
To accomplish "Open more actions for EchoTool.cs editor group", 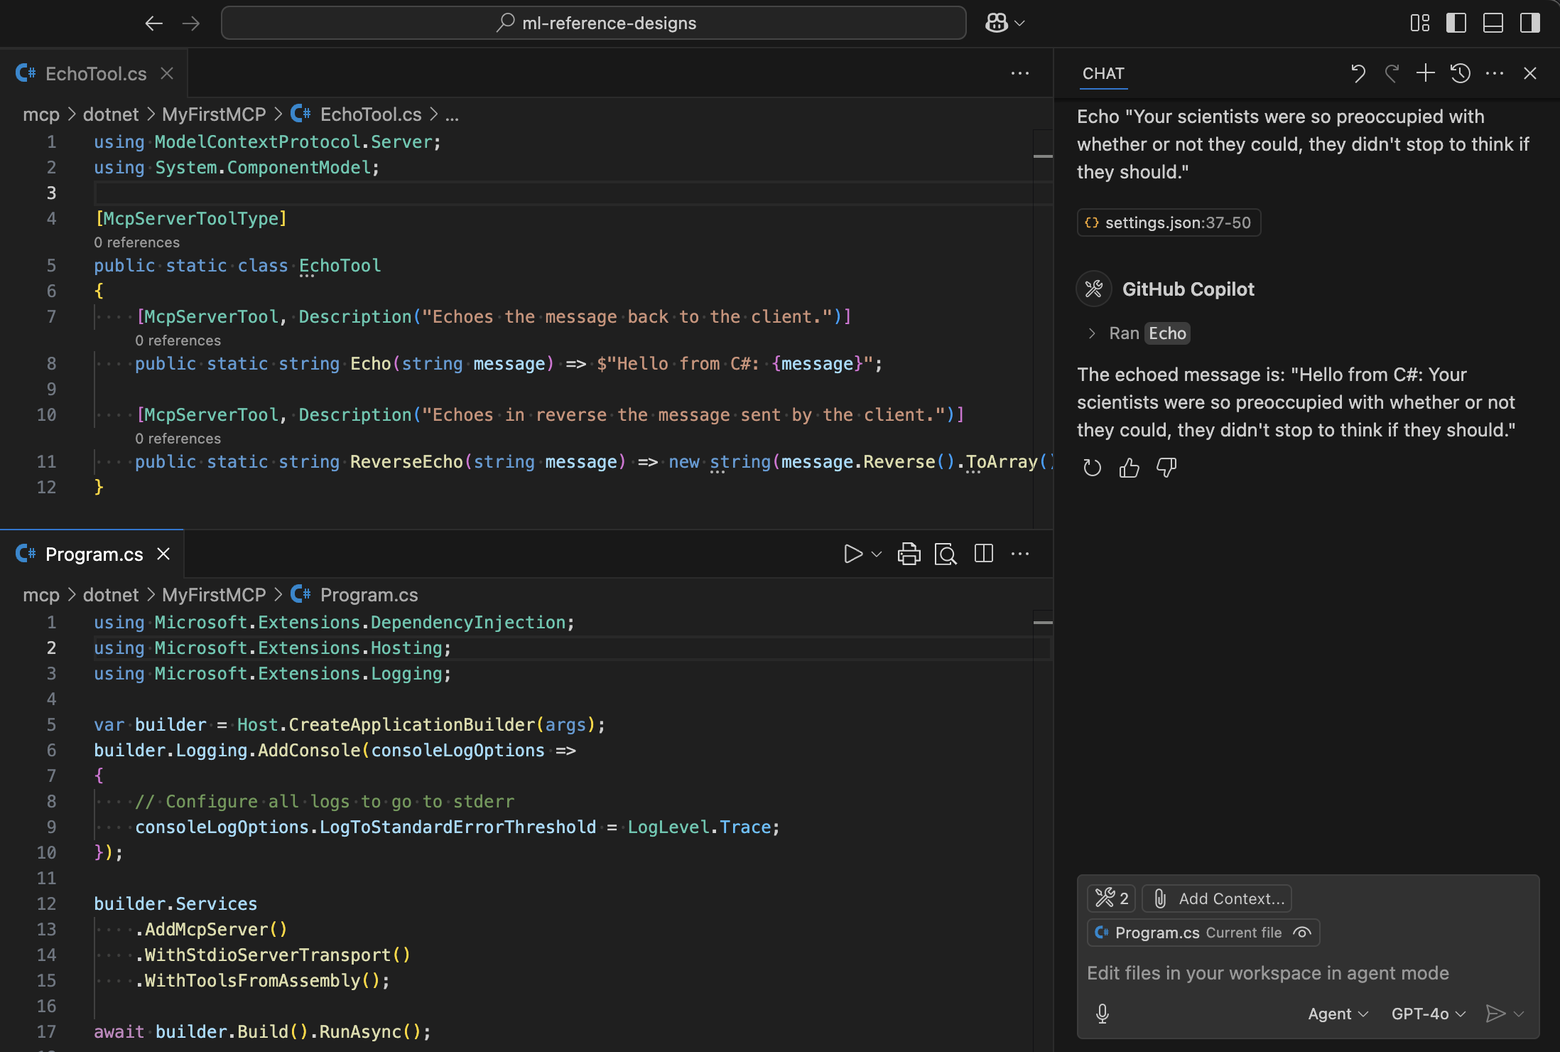I will pyautogui.click(x=1020, y=73).
